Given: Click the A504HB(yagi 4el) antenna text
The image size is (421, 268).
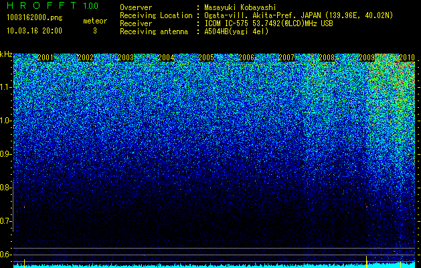Looking at the screenshot, I should [236, 31].
